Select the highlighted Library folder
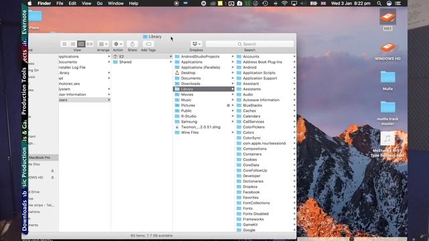Viewport: 429px width, 241px height. [204, 89]
